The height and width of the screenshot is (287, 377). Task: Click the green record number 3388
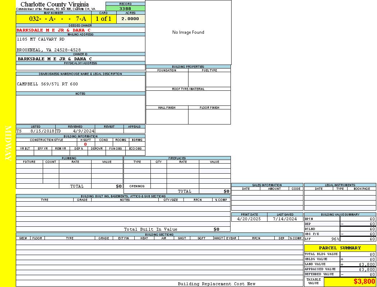pos(125,8)
